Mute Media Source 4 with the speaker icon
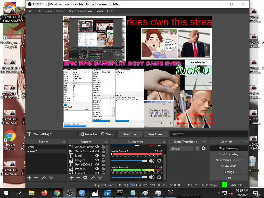Viewport: 264px width, 198px height. pos(152,177)
